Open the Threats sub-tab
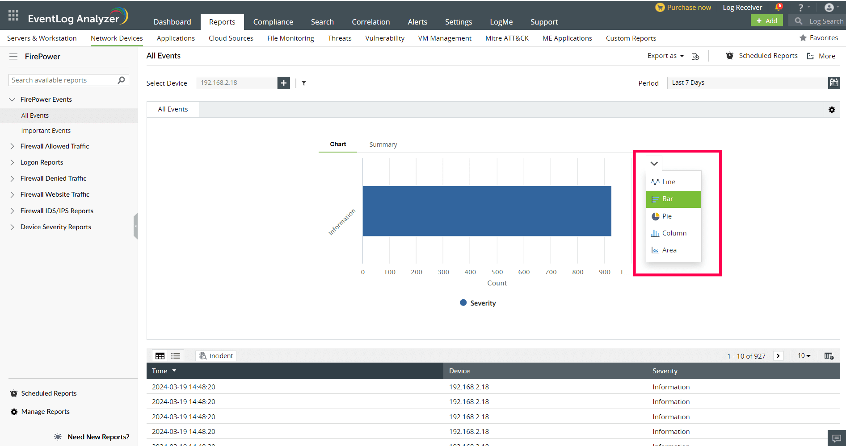 click(x=340, y=38)
